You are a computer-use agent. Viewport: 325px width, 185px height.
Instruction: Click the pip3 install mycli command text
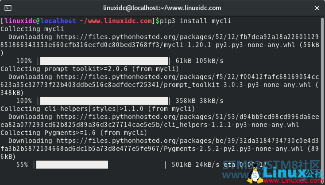tap(195, 21)
